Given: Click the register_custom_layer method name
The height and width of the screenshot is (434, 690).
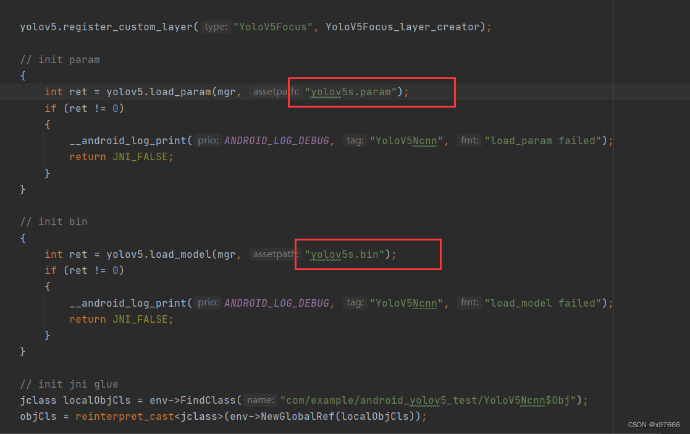Looking at the screenshot, I should (x=128, y=27).
